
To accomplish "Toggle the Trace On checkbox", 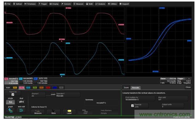I will (x=13, y=95).
